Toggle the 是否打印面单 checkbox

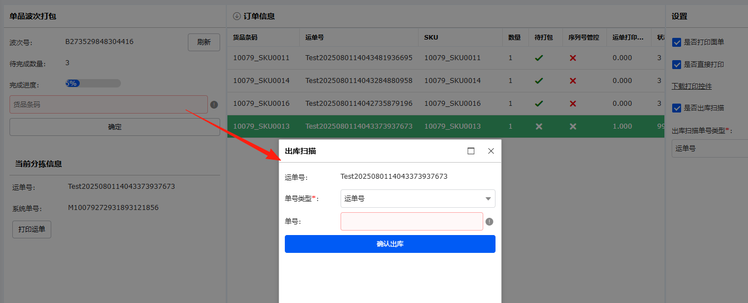677,42
